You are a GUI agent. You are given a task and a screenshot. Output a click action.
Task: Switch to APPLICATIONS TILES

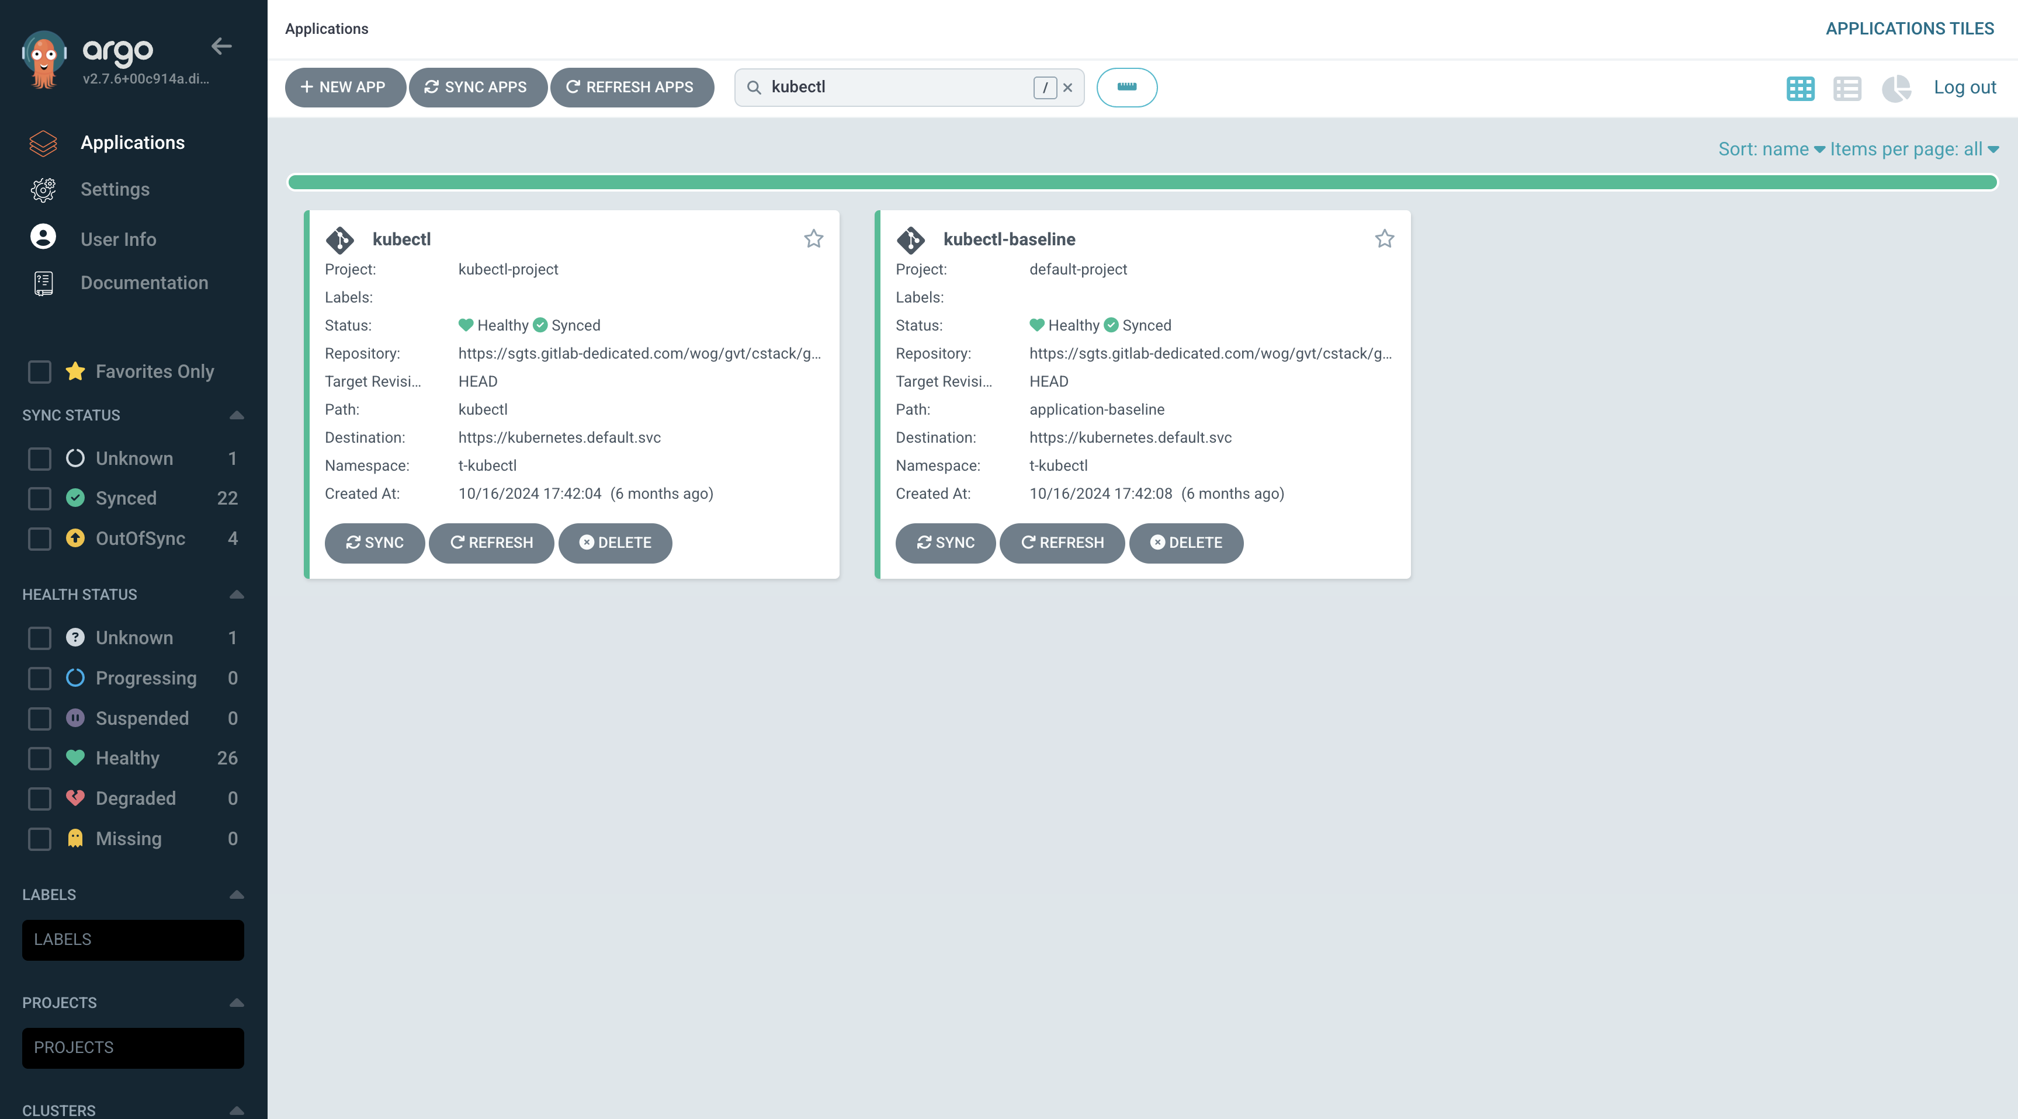coord(1910,28)
